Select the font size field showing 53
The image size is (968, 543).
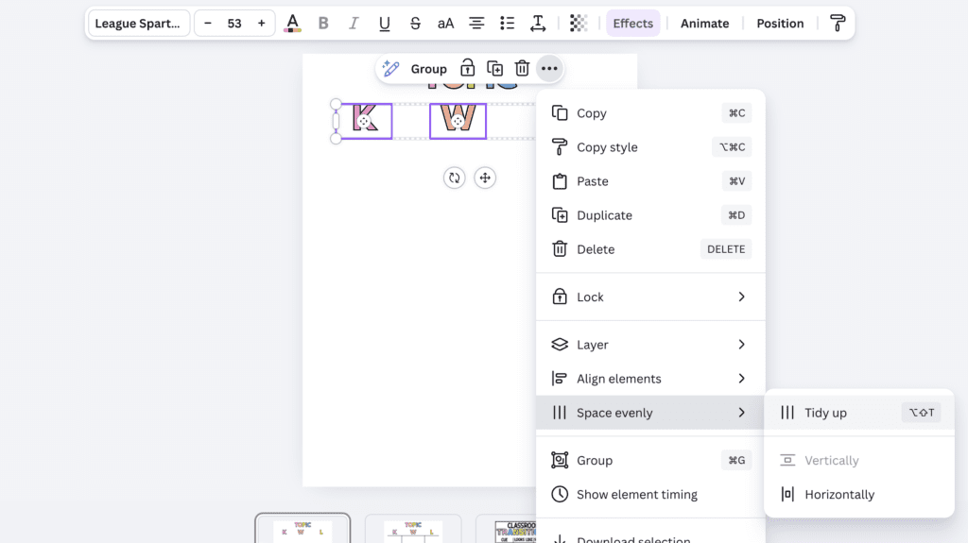(x=234, y=24)
